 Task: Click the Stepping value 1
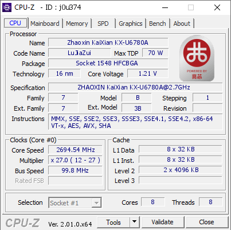[207, 98]
